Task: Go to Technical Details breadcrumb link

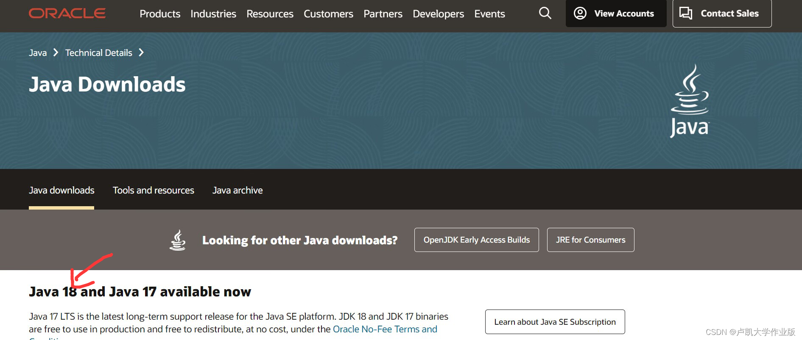Action: pyautogui.click(x=99, y=53)
